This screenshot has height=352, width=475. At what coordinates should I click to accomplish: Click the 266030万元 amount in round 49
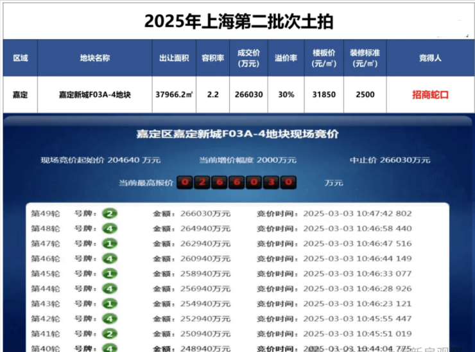191,213
